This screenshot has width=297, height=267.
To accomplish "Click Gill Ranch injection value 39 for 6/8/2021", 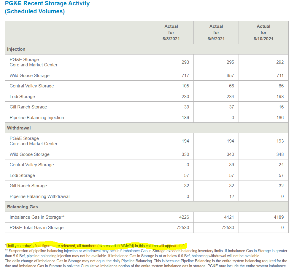I will click(x=187, y=107).
